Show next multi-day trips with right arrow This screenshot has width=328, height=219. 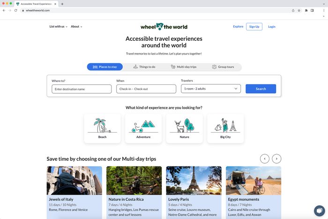click(276, 159)
